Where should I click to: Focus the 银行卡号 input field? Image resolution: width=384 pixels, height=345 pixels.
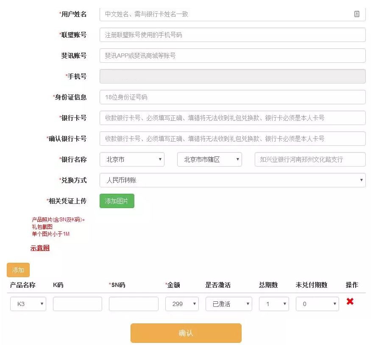pos(232,118)
